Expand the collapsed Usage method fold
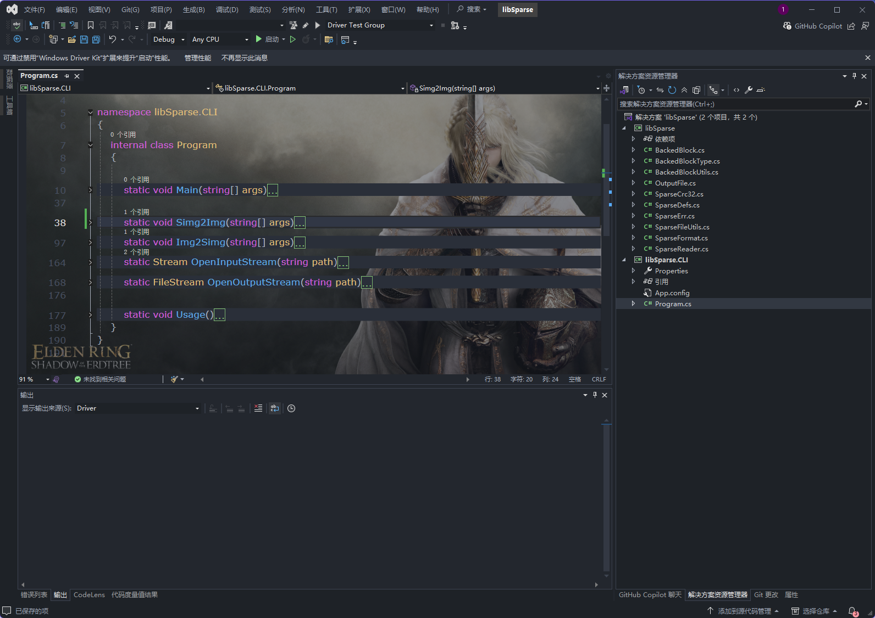This screenshot has height=618, width=875. click(x=91, y=315)
